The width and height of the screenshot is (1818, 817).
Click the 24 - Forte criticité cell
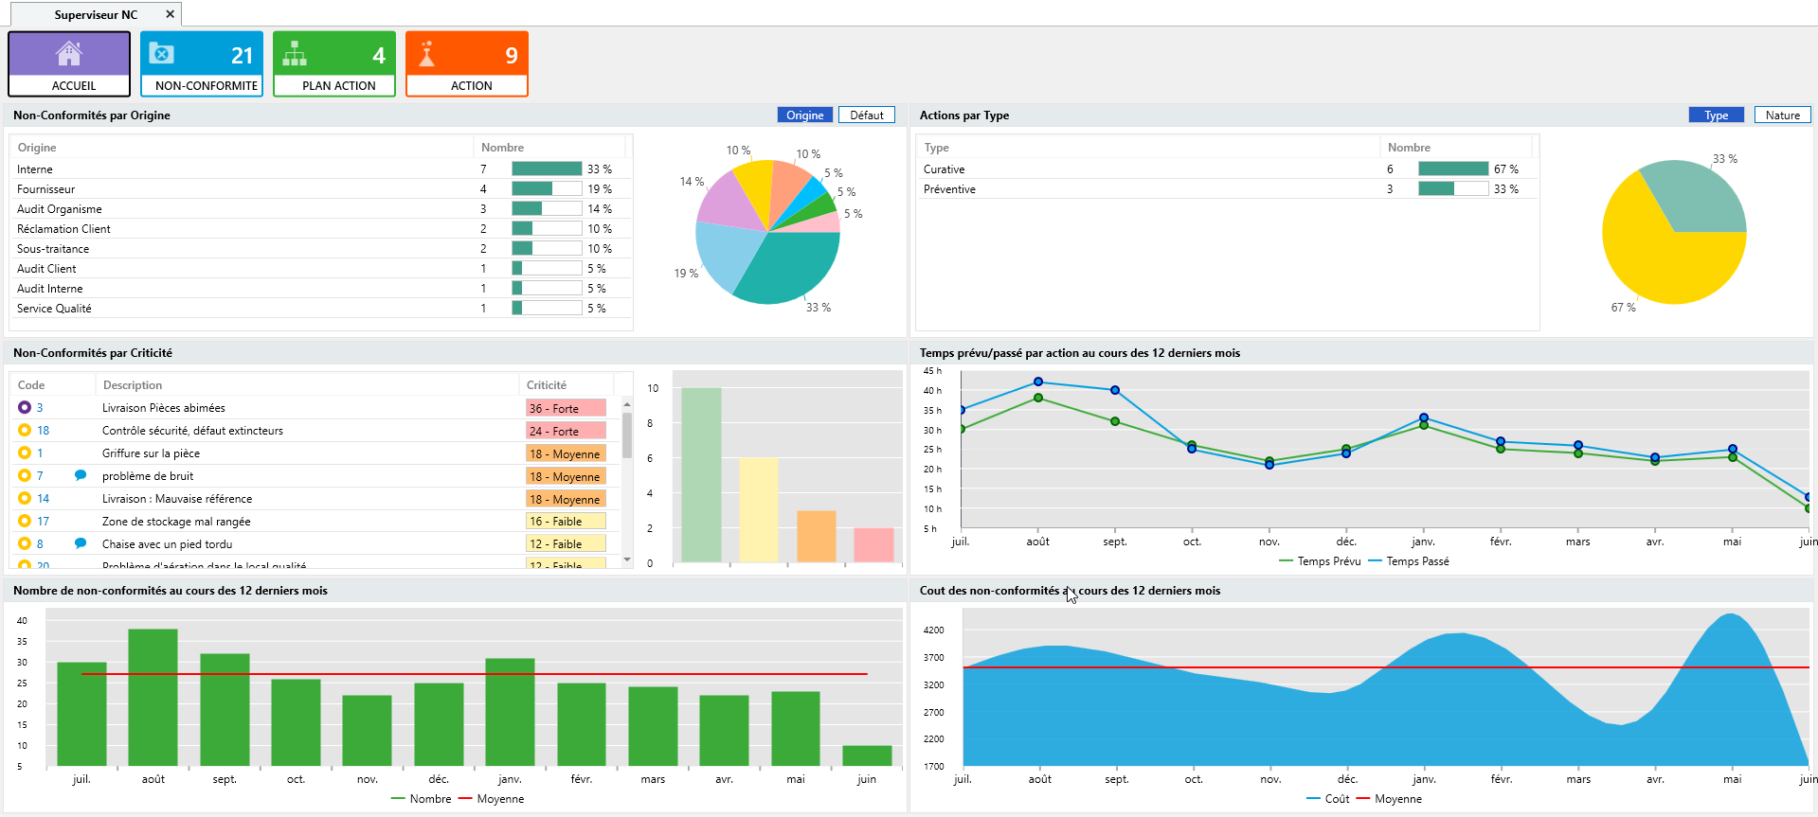pyautogui.click(x=566, y=431)
